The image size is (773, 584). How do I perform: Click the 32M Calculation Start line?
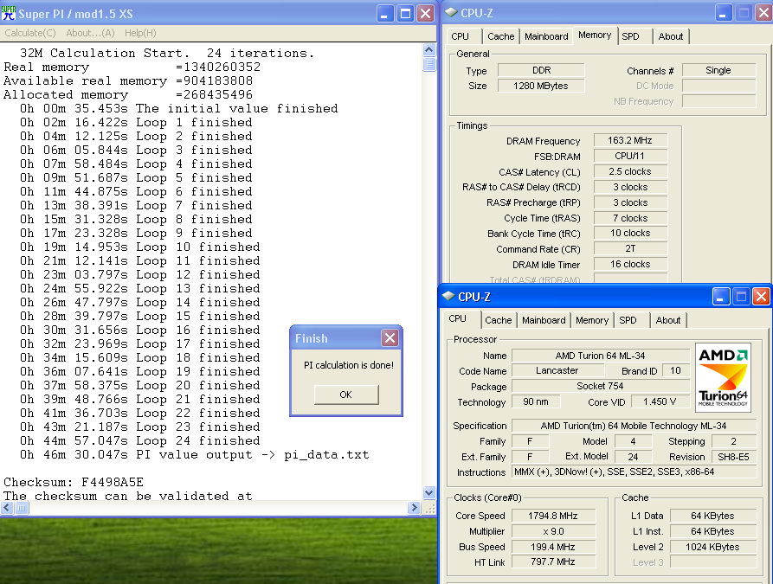(166, 53)
